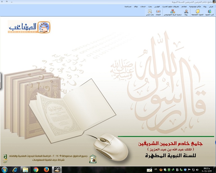The height and width of the screenshot is (173, 216).
Task: Open the بحث menu
Action: (x=150, y=7)
